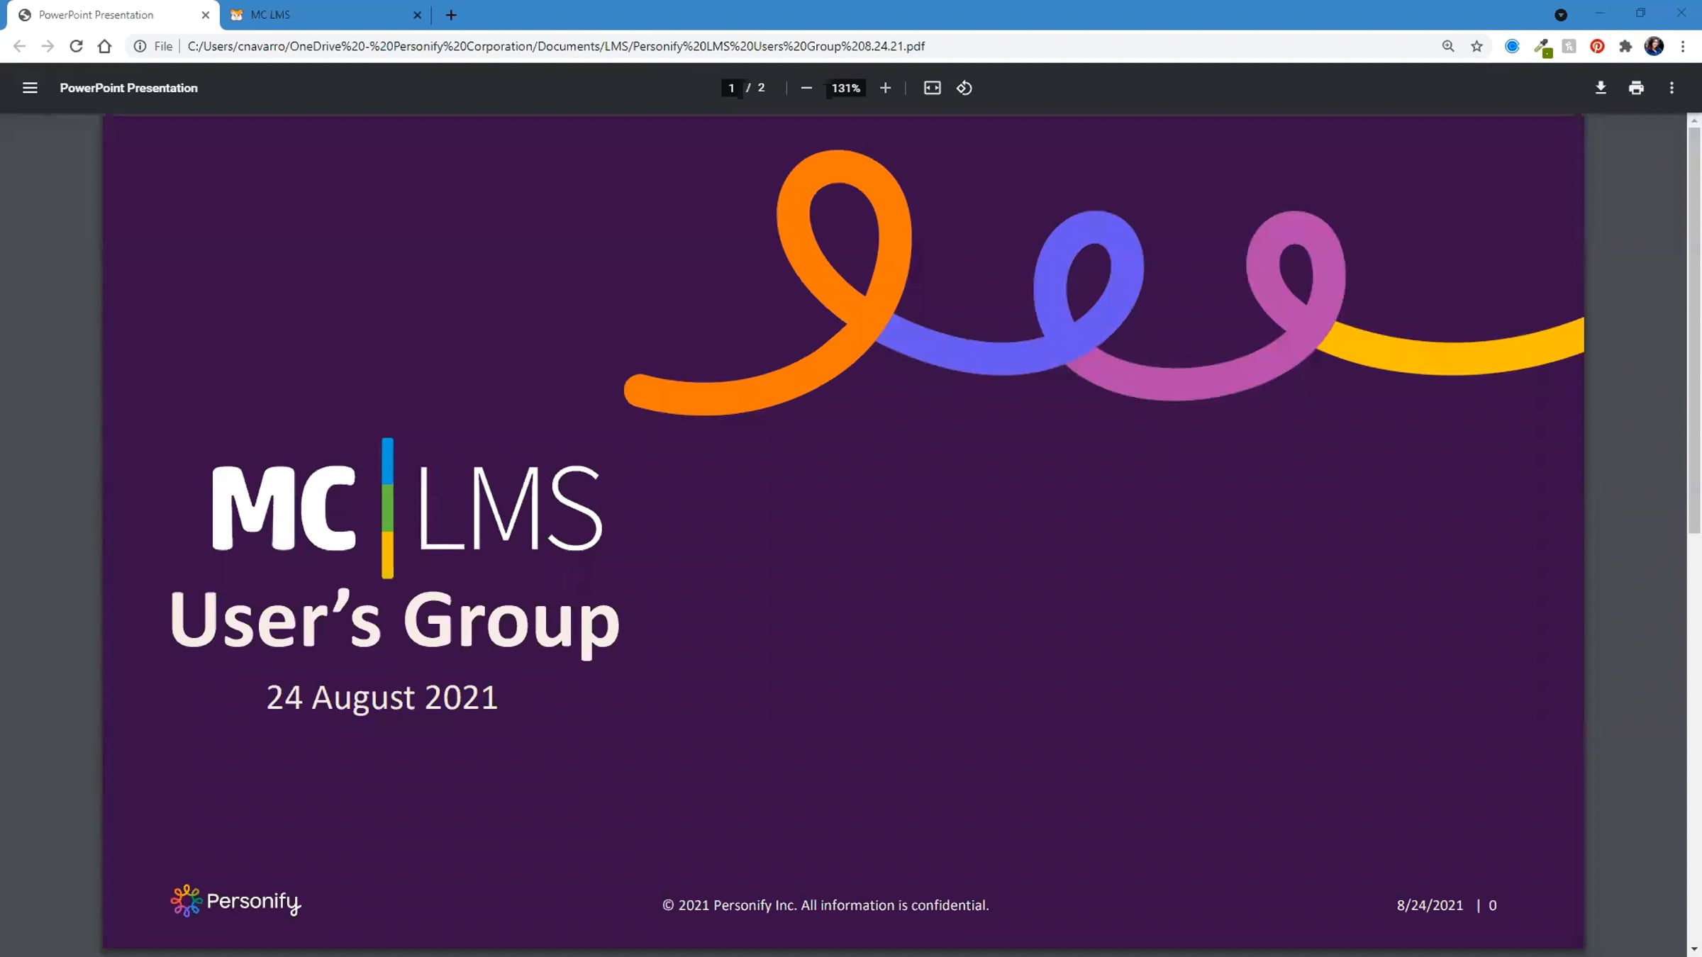Close the PowerPoint Presentation tab
The width and height of the screenshot is (1702, 957).
point(206,15)
